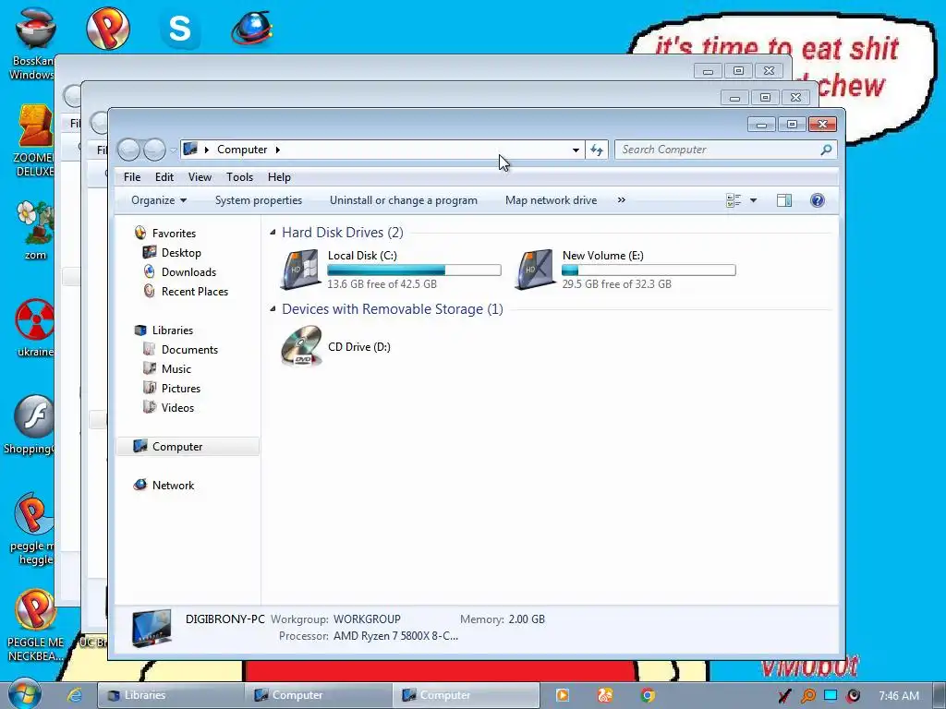
Task: Toggle the preview pane button
Action: [x=784, y=200]
